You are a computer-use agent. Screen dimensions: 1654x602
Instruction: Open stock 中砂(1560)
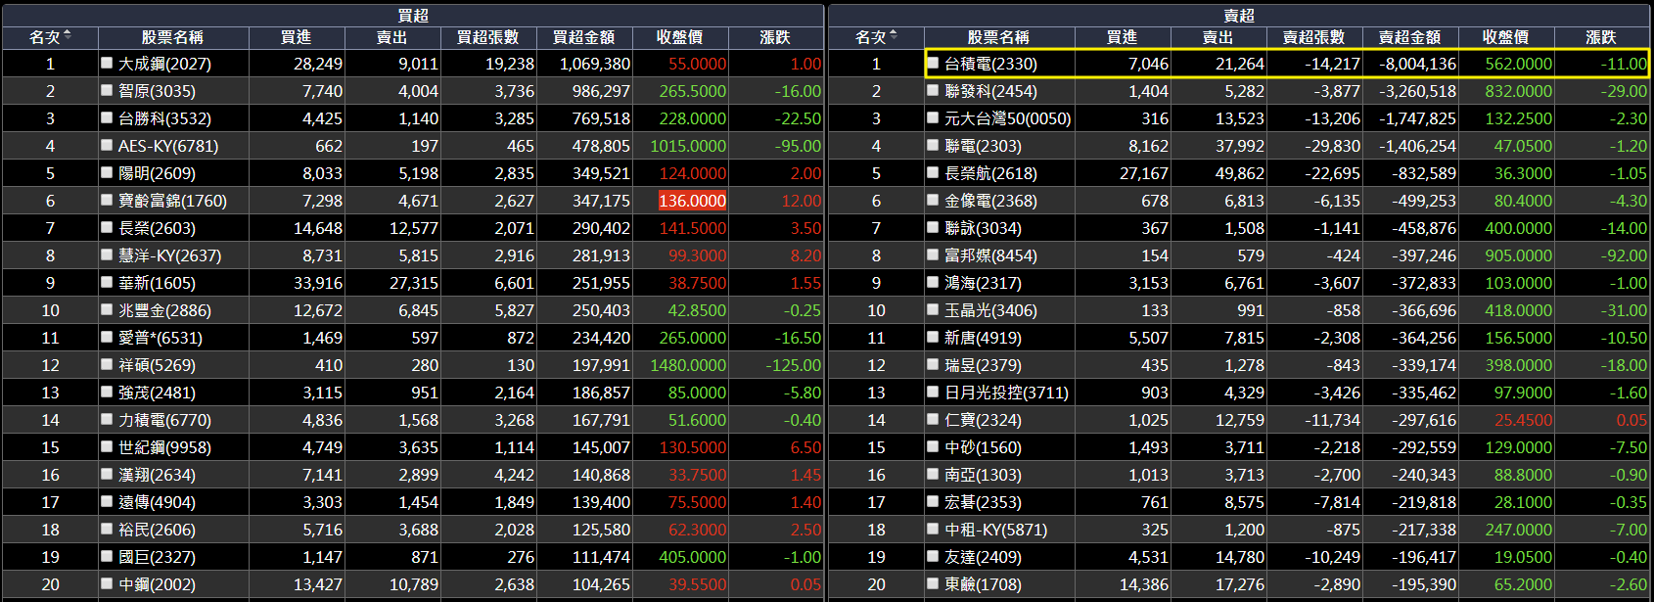click(x=983, y=447)
